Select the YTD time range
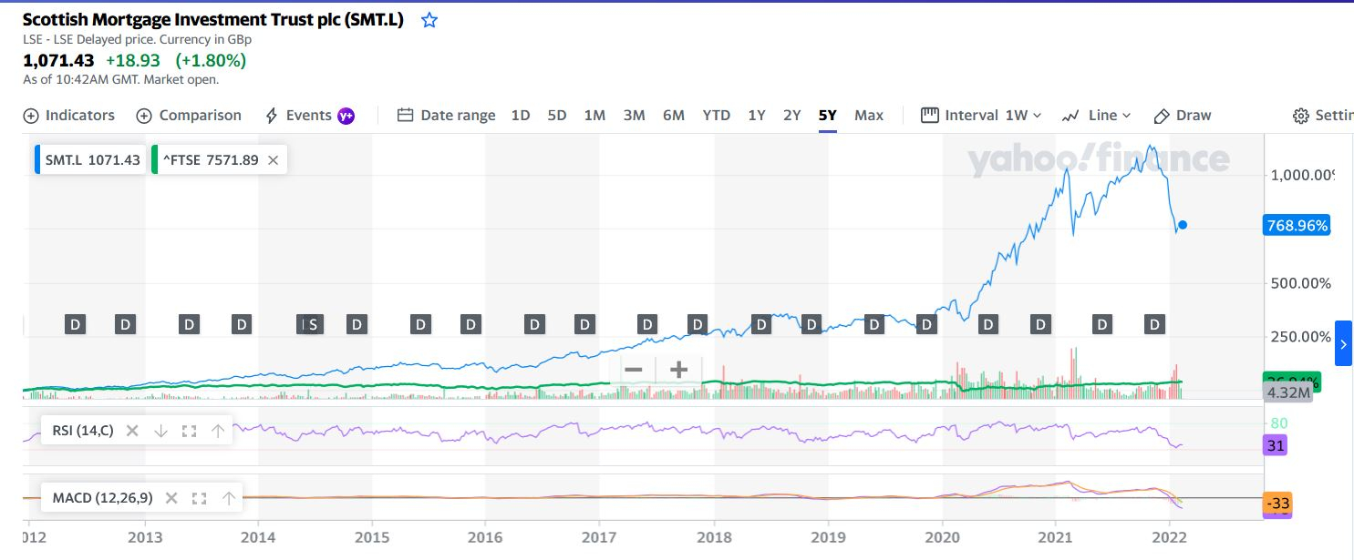 click(717, 116)
